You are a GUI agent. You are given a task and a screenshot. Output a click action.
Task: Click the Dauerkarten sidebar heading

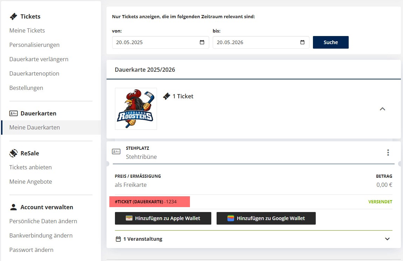pos(38,113)
